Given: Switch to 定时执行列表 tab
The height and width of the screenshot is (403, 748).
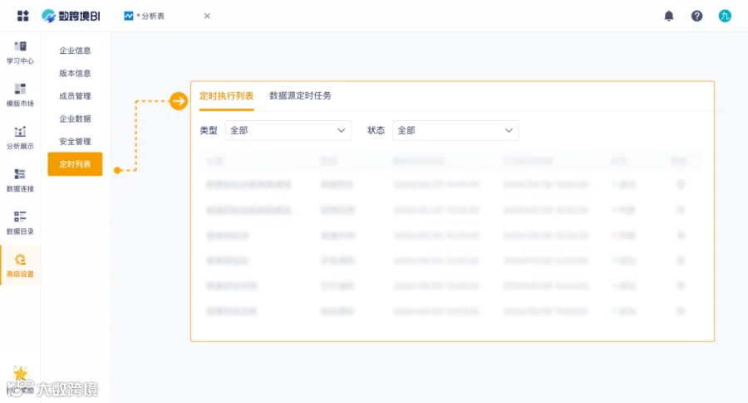Looking at the screenshot, I should 226,96.
